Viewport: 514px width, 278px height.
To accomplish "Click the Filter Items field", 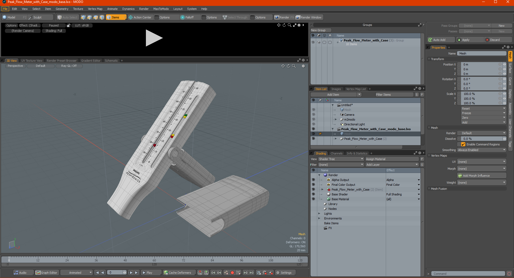I will [x=394, y=95].
